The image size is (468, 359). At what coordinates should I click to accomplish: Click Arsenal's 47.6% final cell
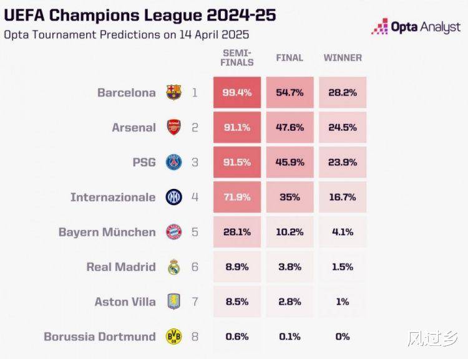point(290,128)
